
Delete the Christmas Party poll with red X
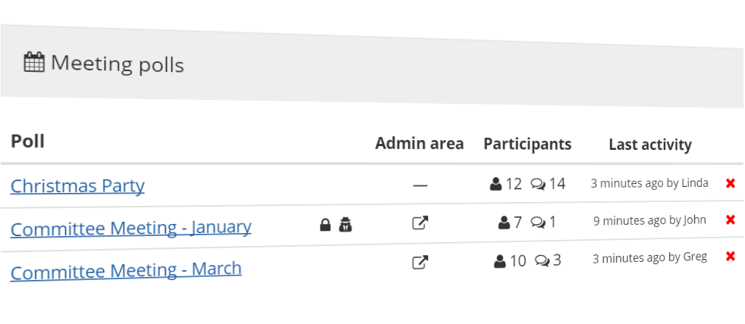[731, 183]
